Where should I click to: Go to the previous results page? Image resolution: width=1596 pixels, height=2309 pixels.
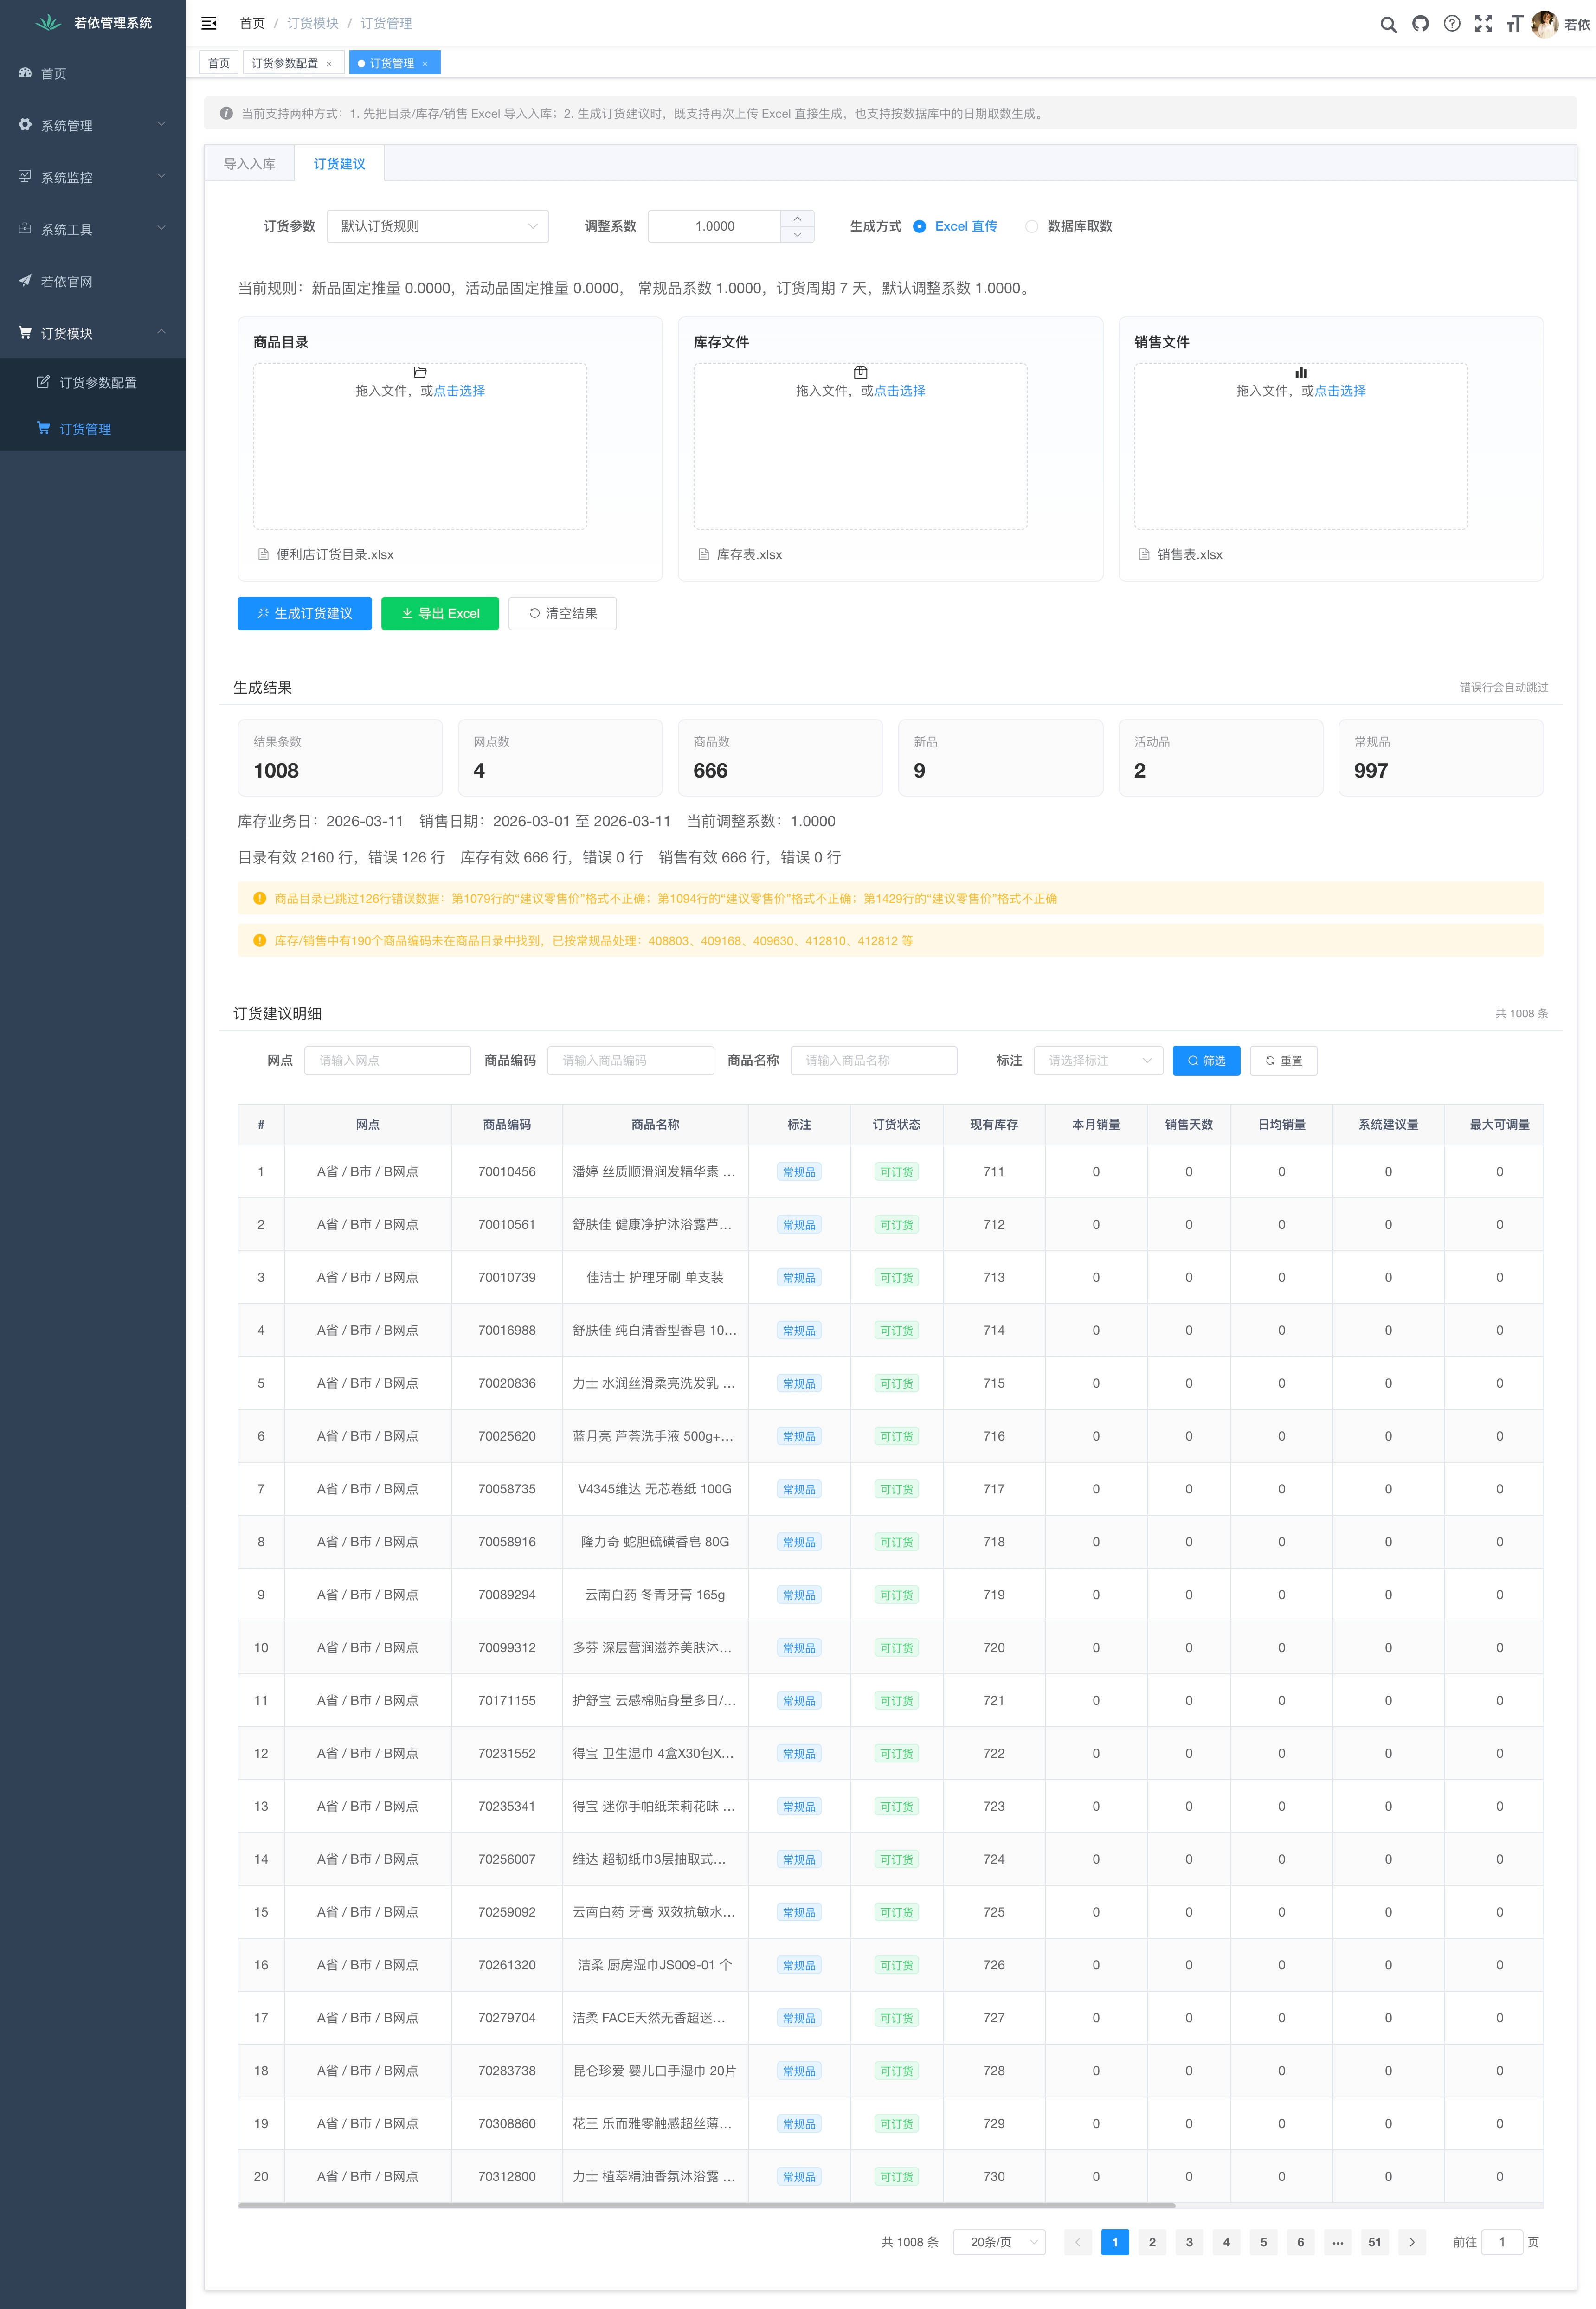click(x=1078, y=2242)
